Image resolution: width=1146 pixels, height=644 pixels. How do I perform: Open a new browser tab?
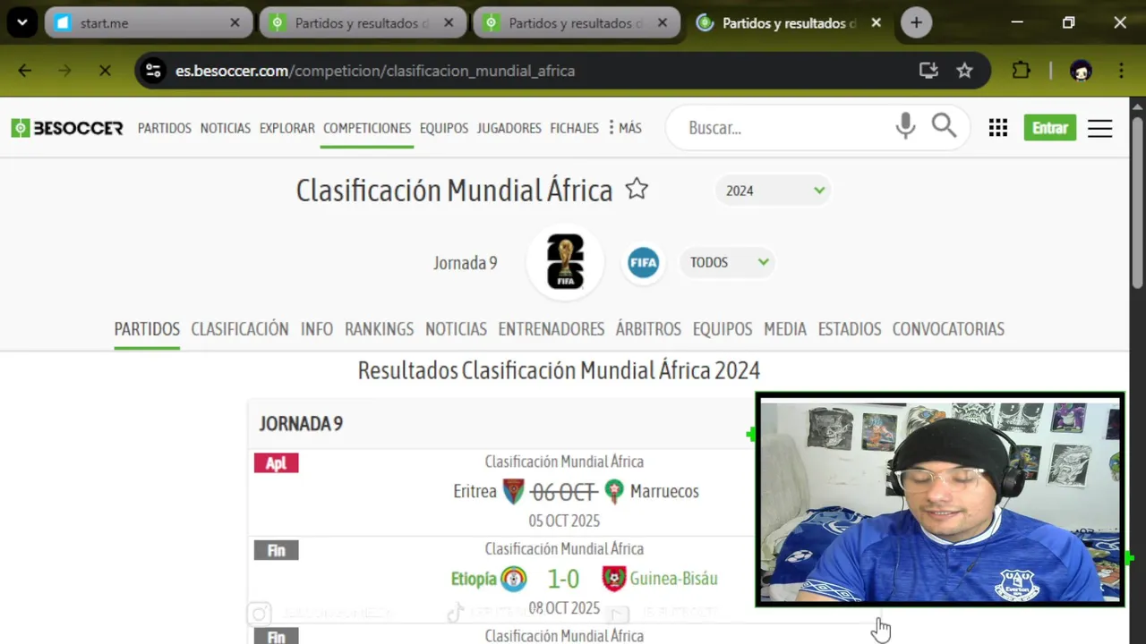click(916, 23)
